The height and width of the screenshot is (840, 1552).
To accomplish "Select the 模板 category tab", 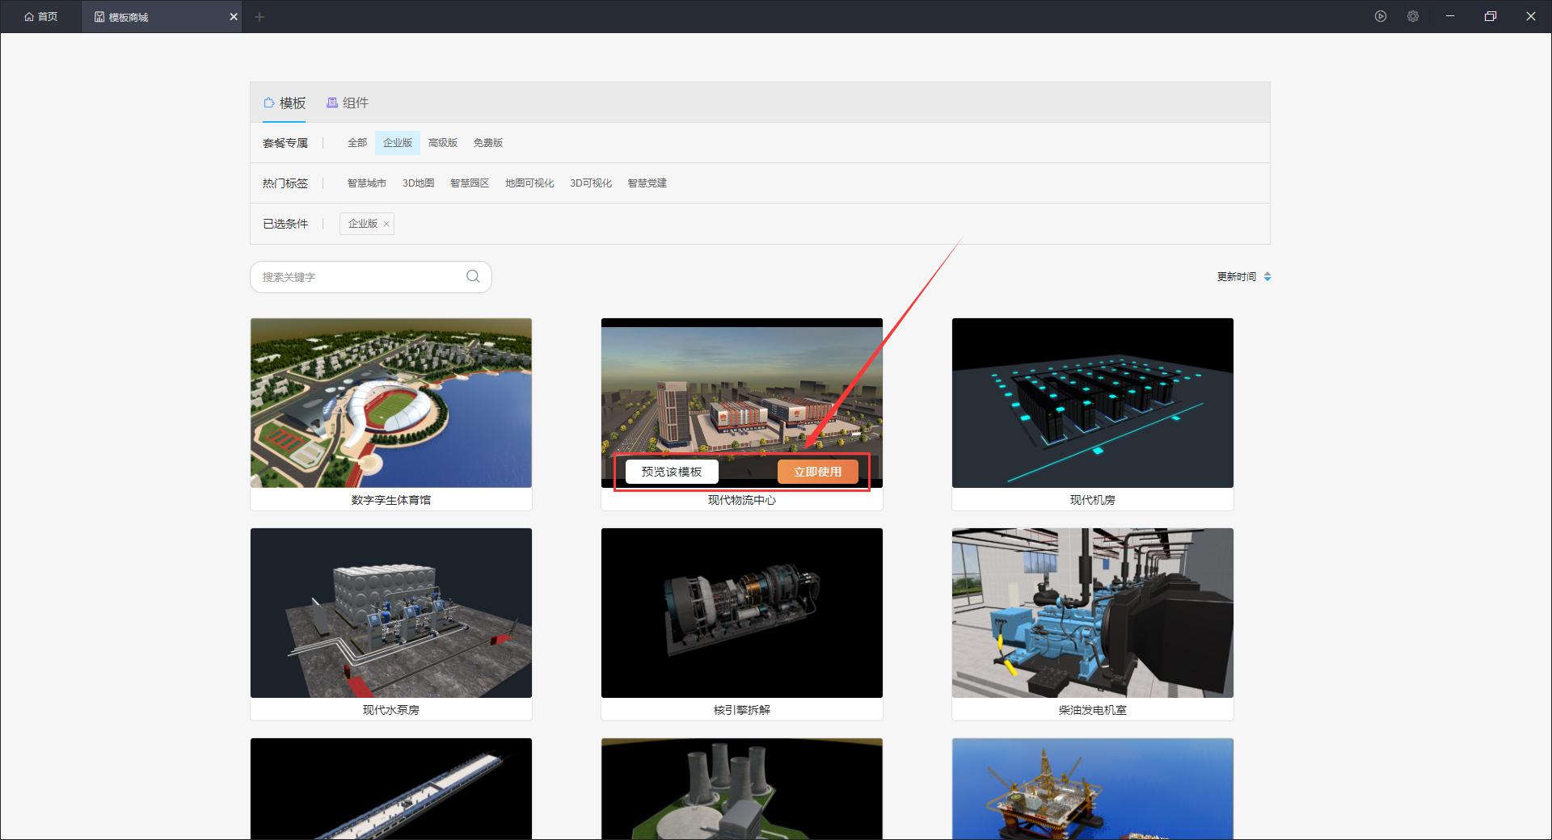I will (285, 103).
